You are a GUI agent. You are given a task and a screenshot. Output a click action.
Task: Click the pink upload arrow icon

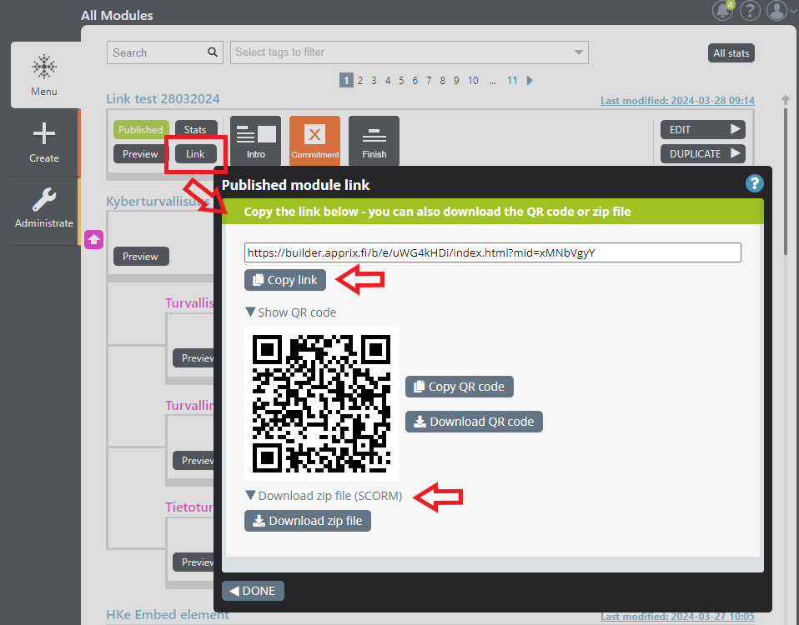[93, 239]
